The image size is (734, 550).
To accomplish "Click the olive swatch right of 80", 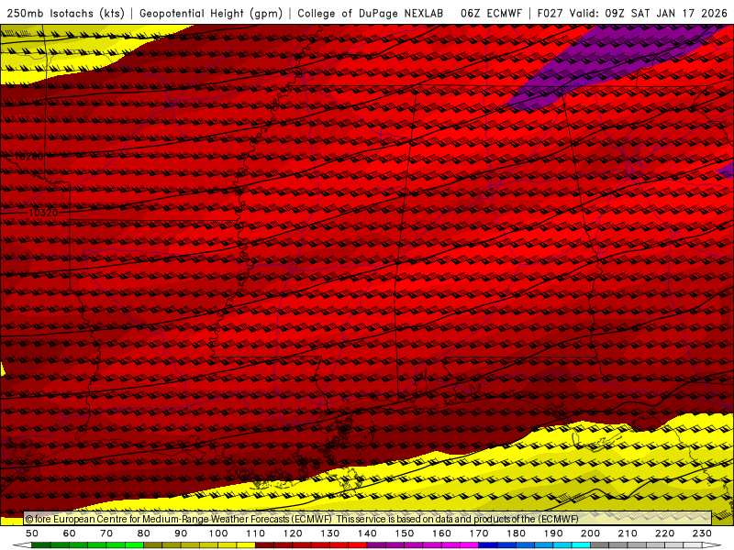I will click(153, 545).
